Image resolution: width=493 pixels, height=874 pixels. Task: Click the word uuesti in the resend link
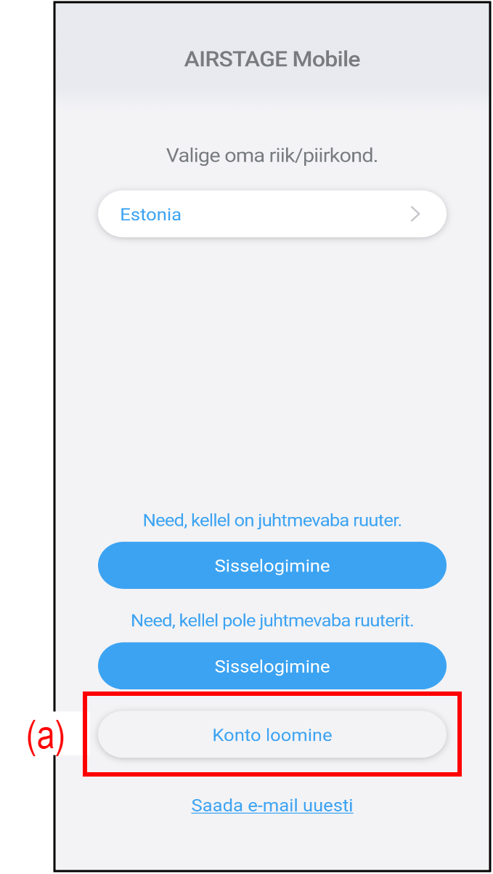[x=328, y=806]
